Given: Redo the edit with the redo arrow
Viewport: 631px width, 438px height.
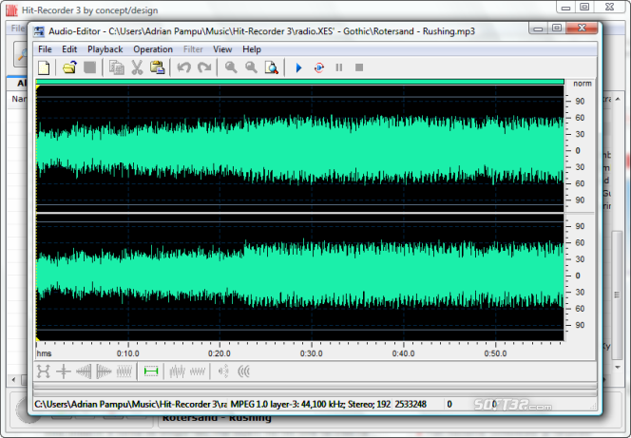Looking at the screenshot, I should 204,67.
